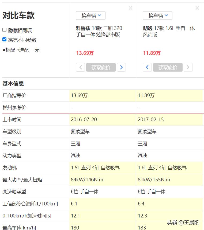Click the 变速箱类型 row label

[14, 192]
